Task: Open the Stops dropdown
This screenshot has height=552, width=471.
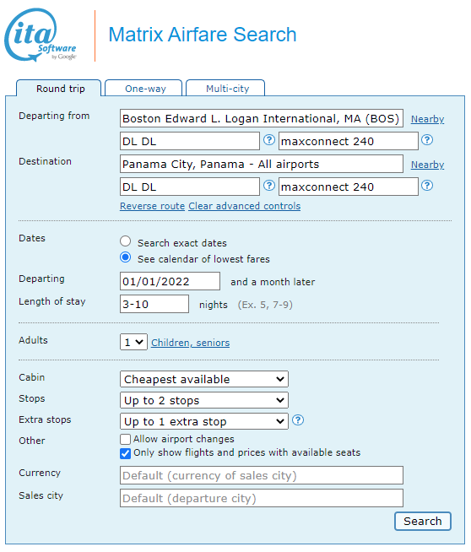Action: click(204, 400)
